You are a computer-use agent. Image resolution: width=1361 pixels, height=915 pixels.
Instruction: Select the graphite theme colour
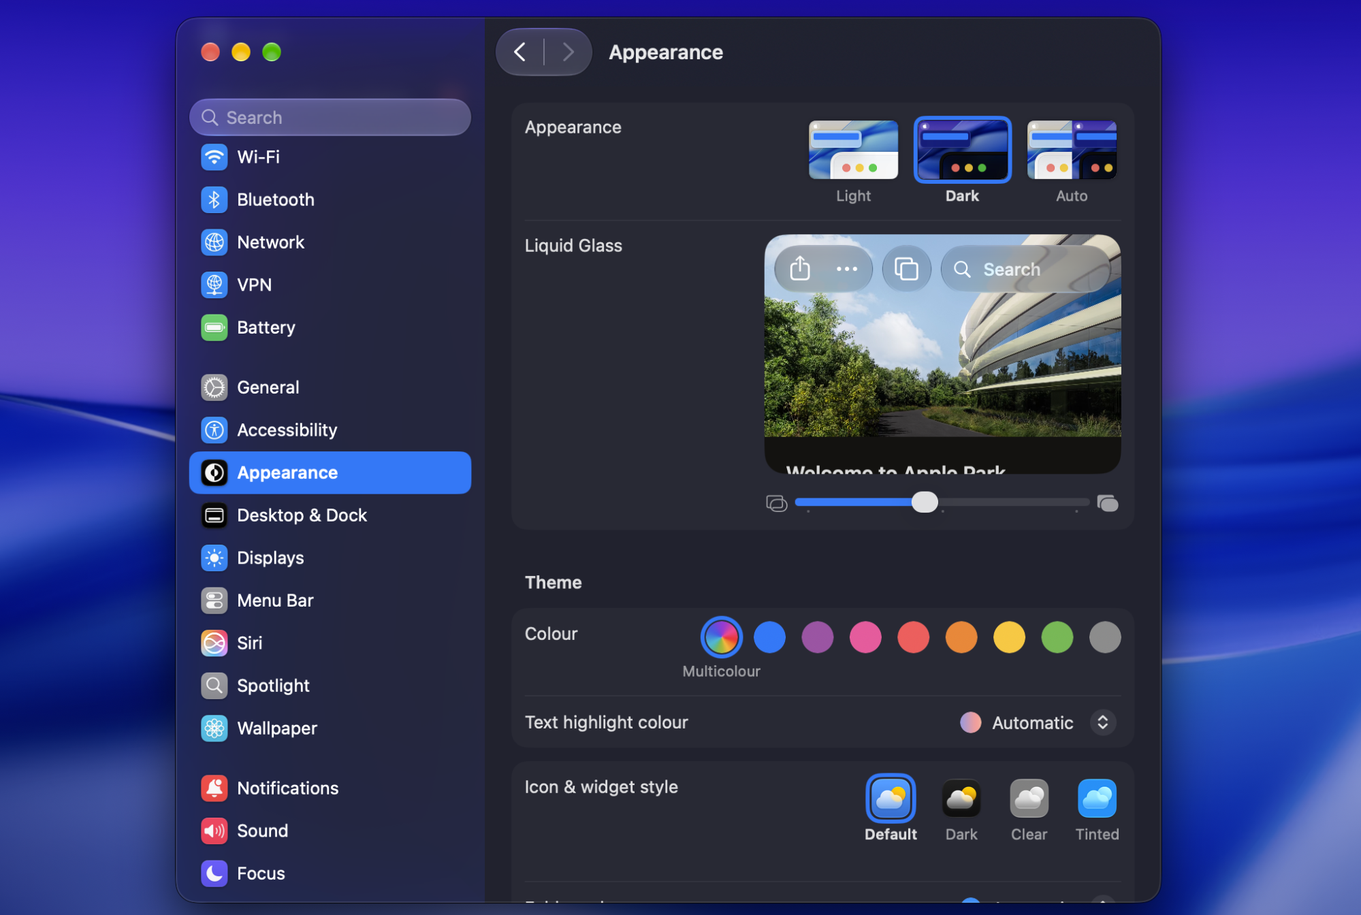(1105, 638)
